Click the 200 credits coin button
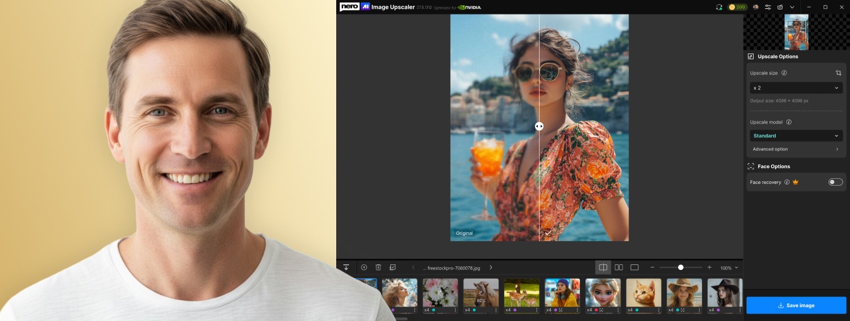 (x=737, y=7)
